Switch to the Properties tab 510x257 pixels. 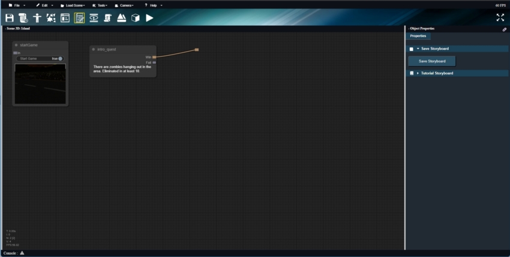pos(418,36)
